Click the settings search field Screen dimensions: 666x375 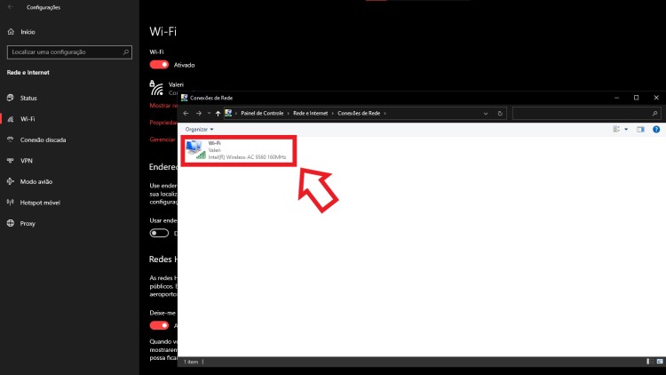tap(69, 52)
